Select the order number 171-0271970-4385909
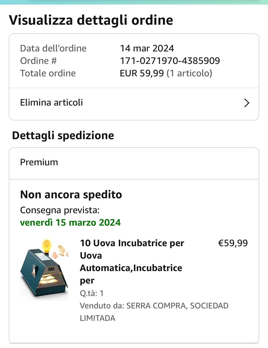 click(170, 61)
